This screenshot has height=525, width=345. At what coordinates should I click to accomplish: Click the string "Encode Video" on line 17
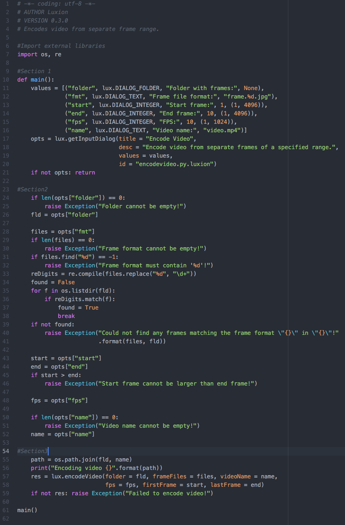pyautogui.click(x=169, y=138)
